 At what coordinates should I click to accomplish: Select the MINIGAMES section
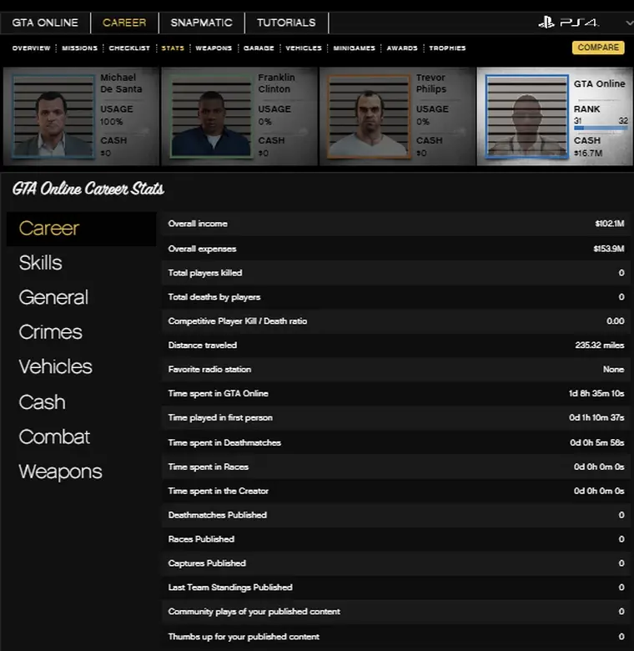(x=354, y=48)
